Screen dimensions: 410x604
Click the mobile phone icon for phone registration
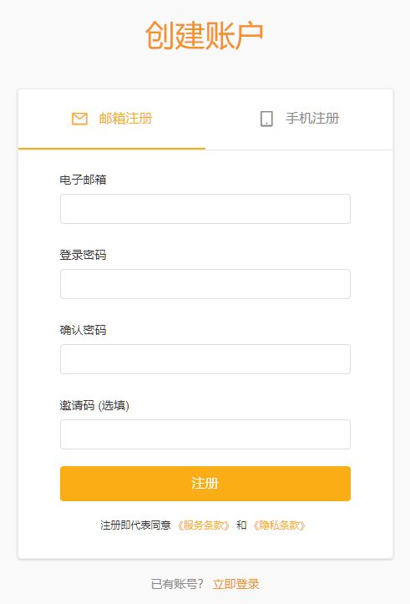tap(266, 119)
